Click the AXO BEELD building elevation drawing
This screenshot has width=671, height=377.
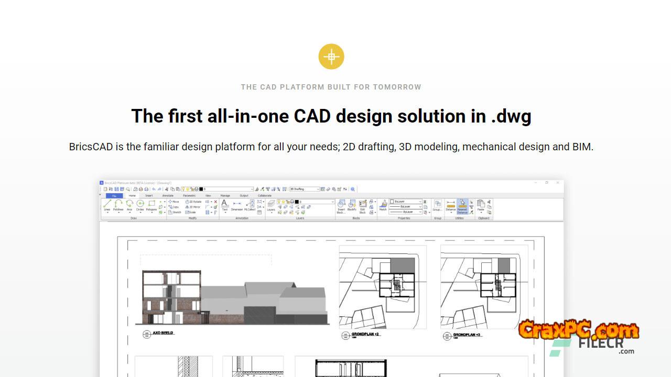(235, 297)
